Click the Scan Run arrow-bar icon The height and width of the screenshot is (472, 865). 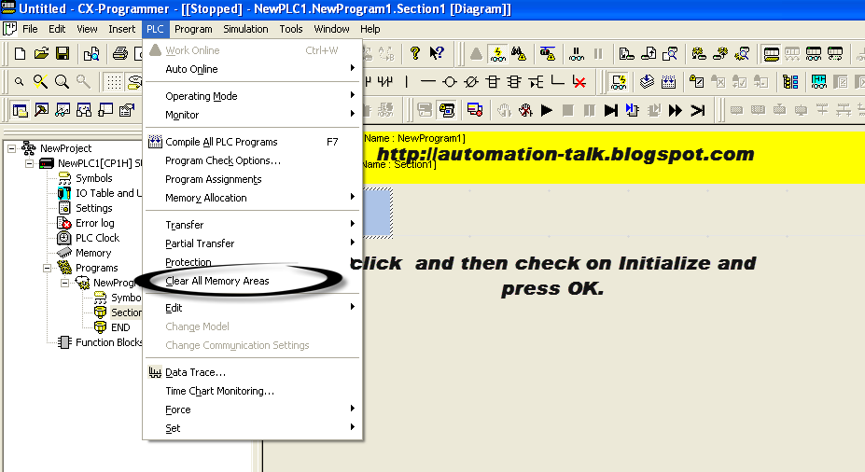pyautogui.click(x=698, y=110)
